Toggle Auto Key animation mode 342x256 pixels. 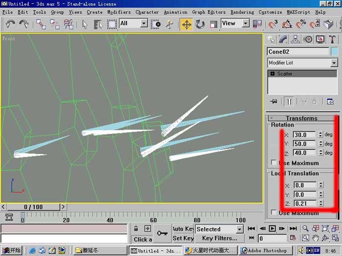tap(183, 229)
